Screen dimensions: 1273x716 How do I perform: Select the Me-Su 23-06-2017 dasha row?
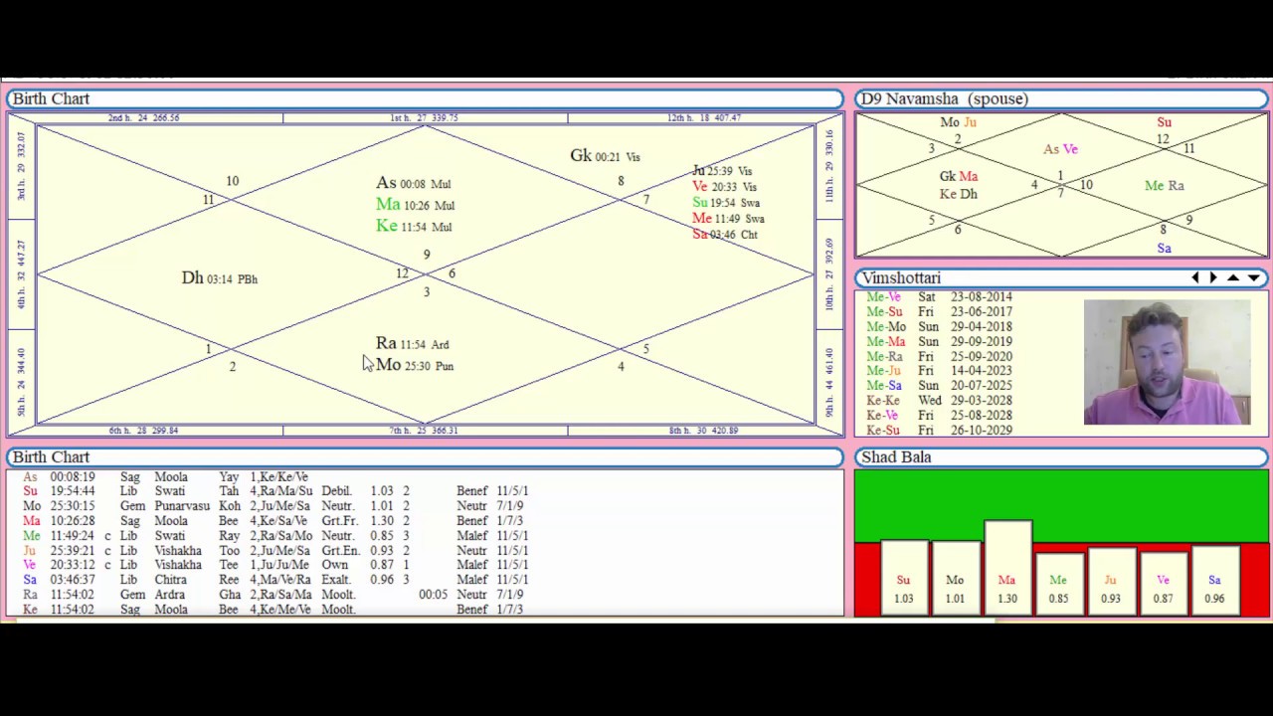point(939,311)
